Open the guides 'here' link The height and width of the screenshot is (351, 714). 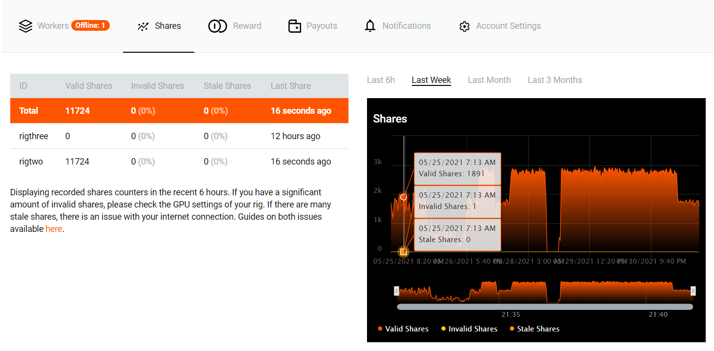pos(54,229)
